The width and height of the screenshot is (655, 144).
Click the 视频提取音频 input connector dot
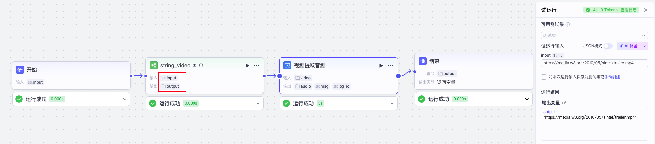coord(280,76)
